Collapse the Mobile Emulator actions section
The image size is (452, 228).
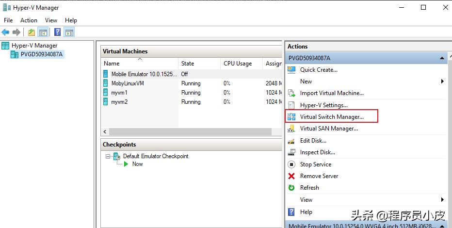click(x=442, y=226)
